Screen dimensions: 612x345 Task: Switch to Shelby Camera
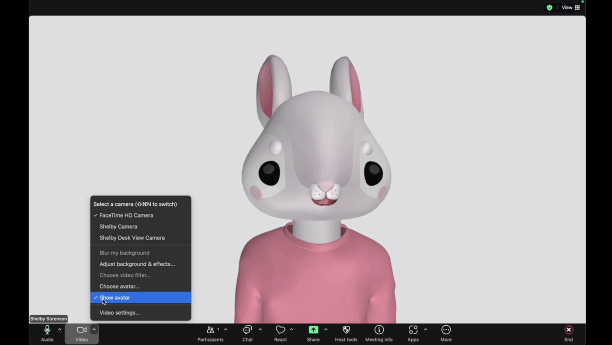(118, 227)
